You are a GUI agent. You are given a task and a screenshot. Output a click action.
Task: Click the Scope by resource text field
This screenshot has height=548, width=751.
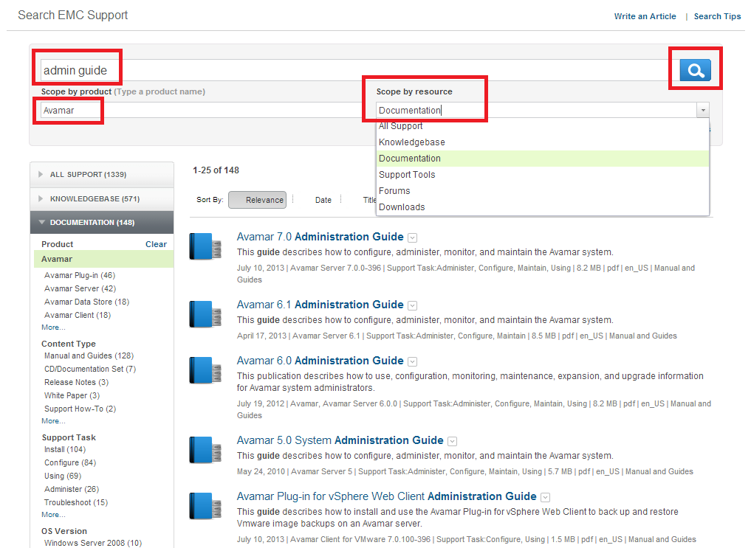pyautogui.click(x=536, y=111)
